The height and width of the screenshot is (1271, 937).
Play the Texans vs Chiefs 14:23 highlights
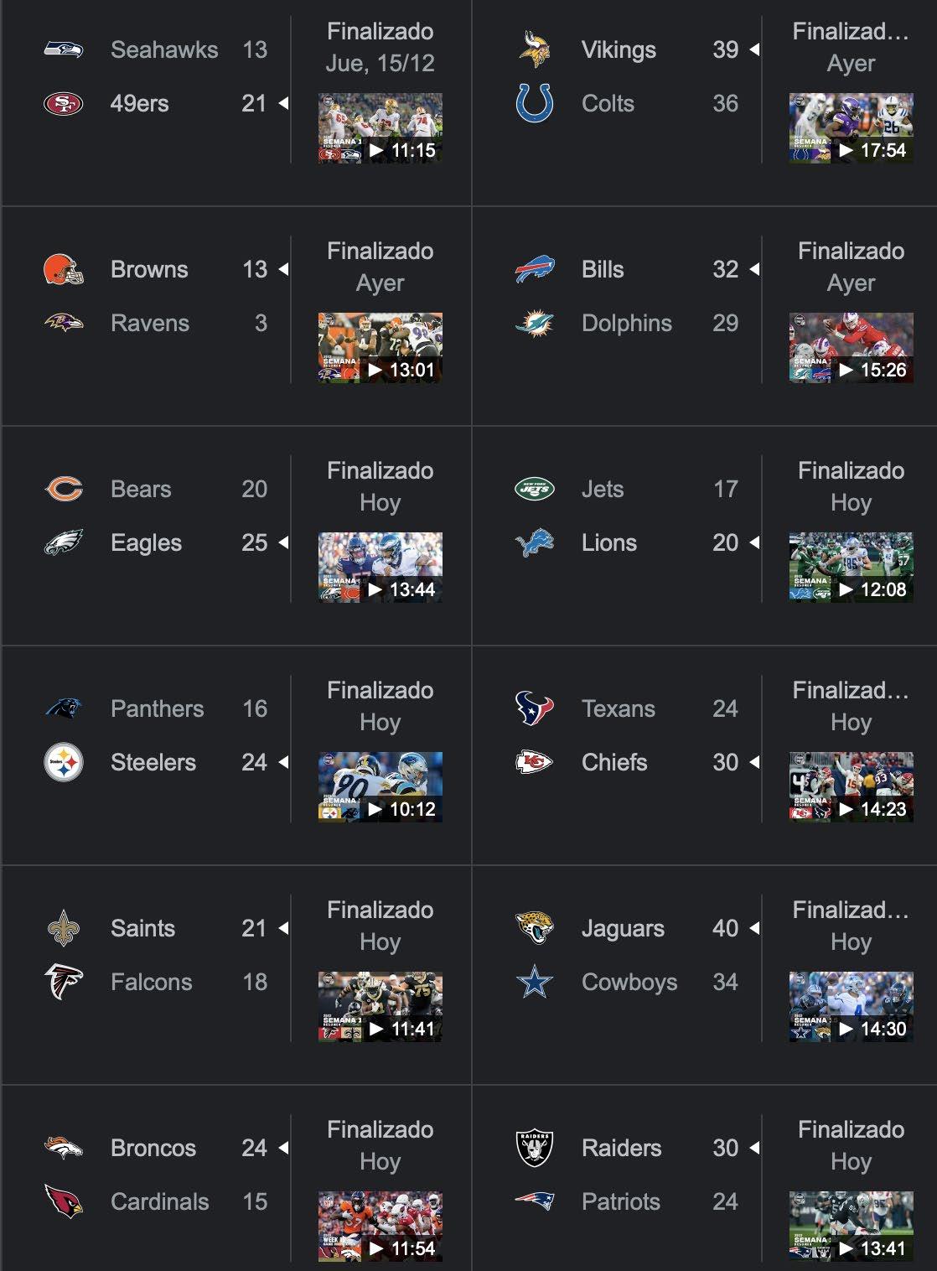pyautogui.click(x=852, y=787)
